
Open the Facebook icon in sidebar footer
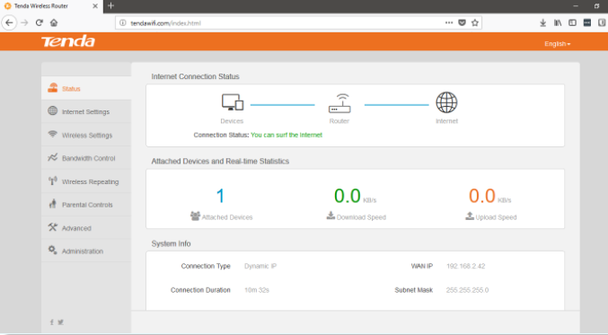pos(51,322)
